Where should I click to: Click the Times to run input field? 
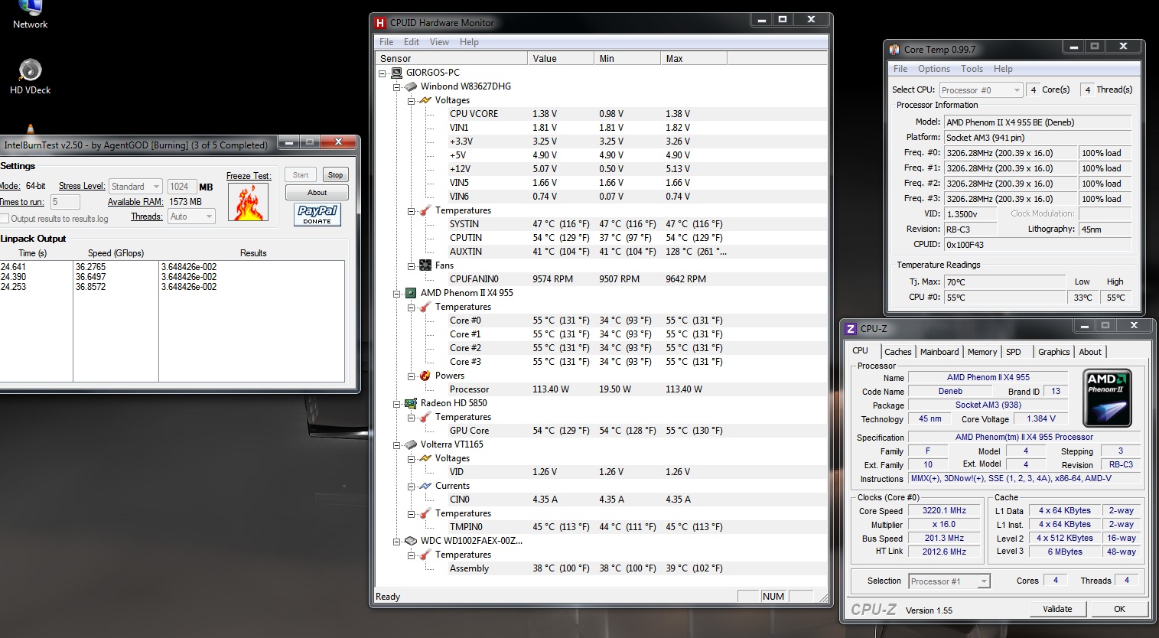(x=65, y=202)
